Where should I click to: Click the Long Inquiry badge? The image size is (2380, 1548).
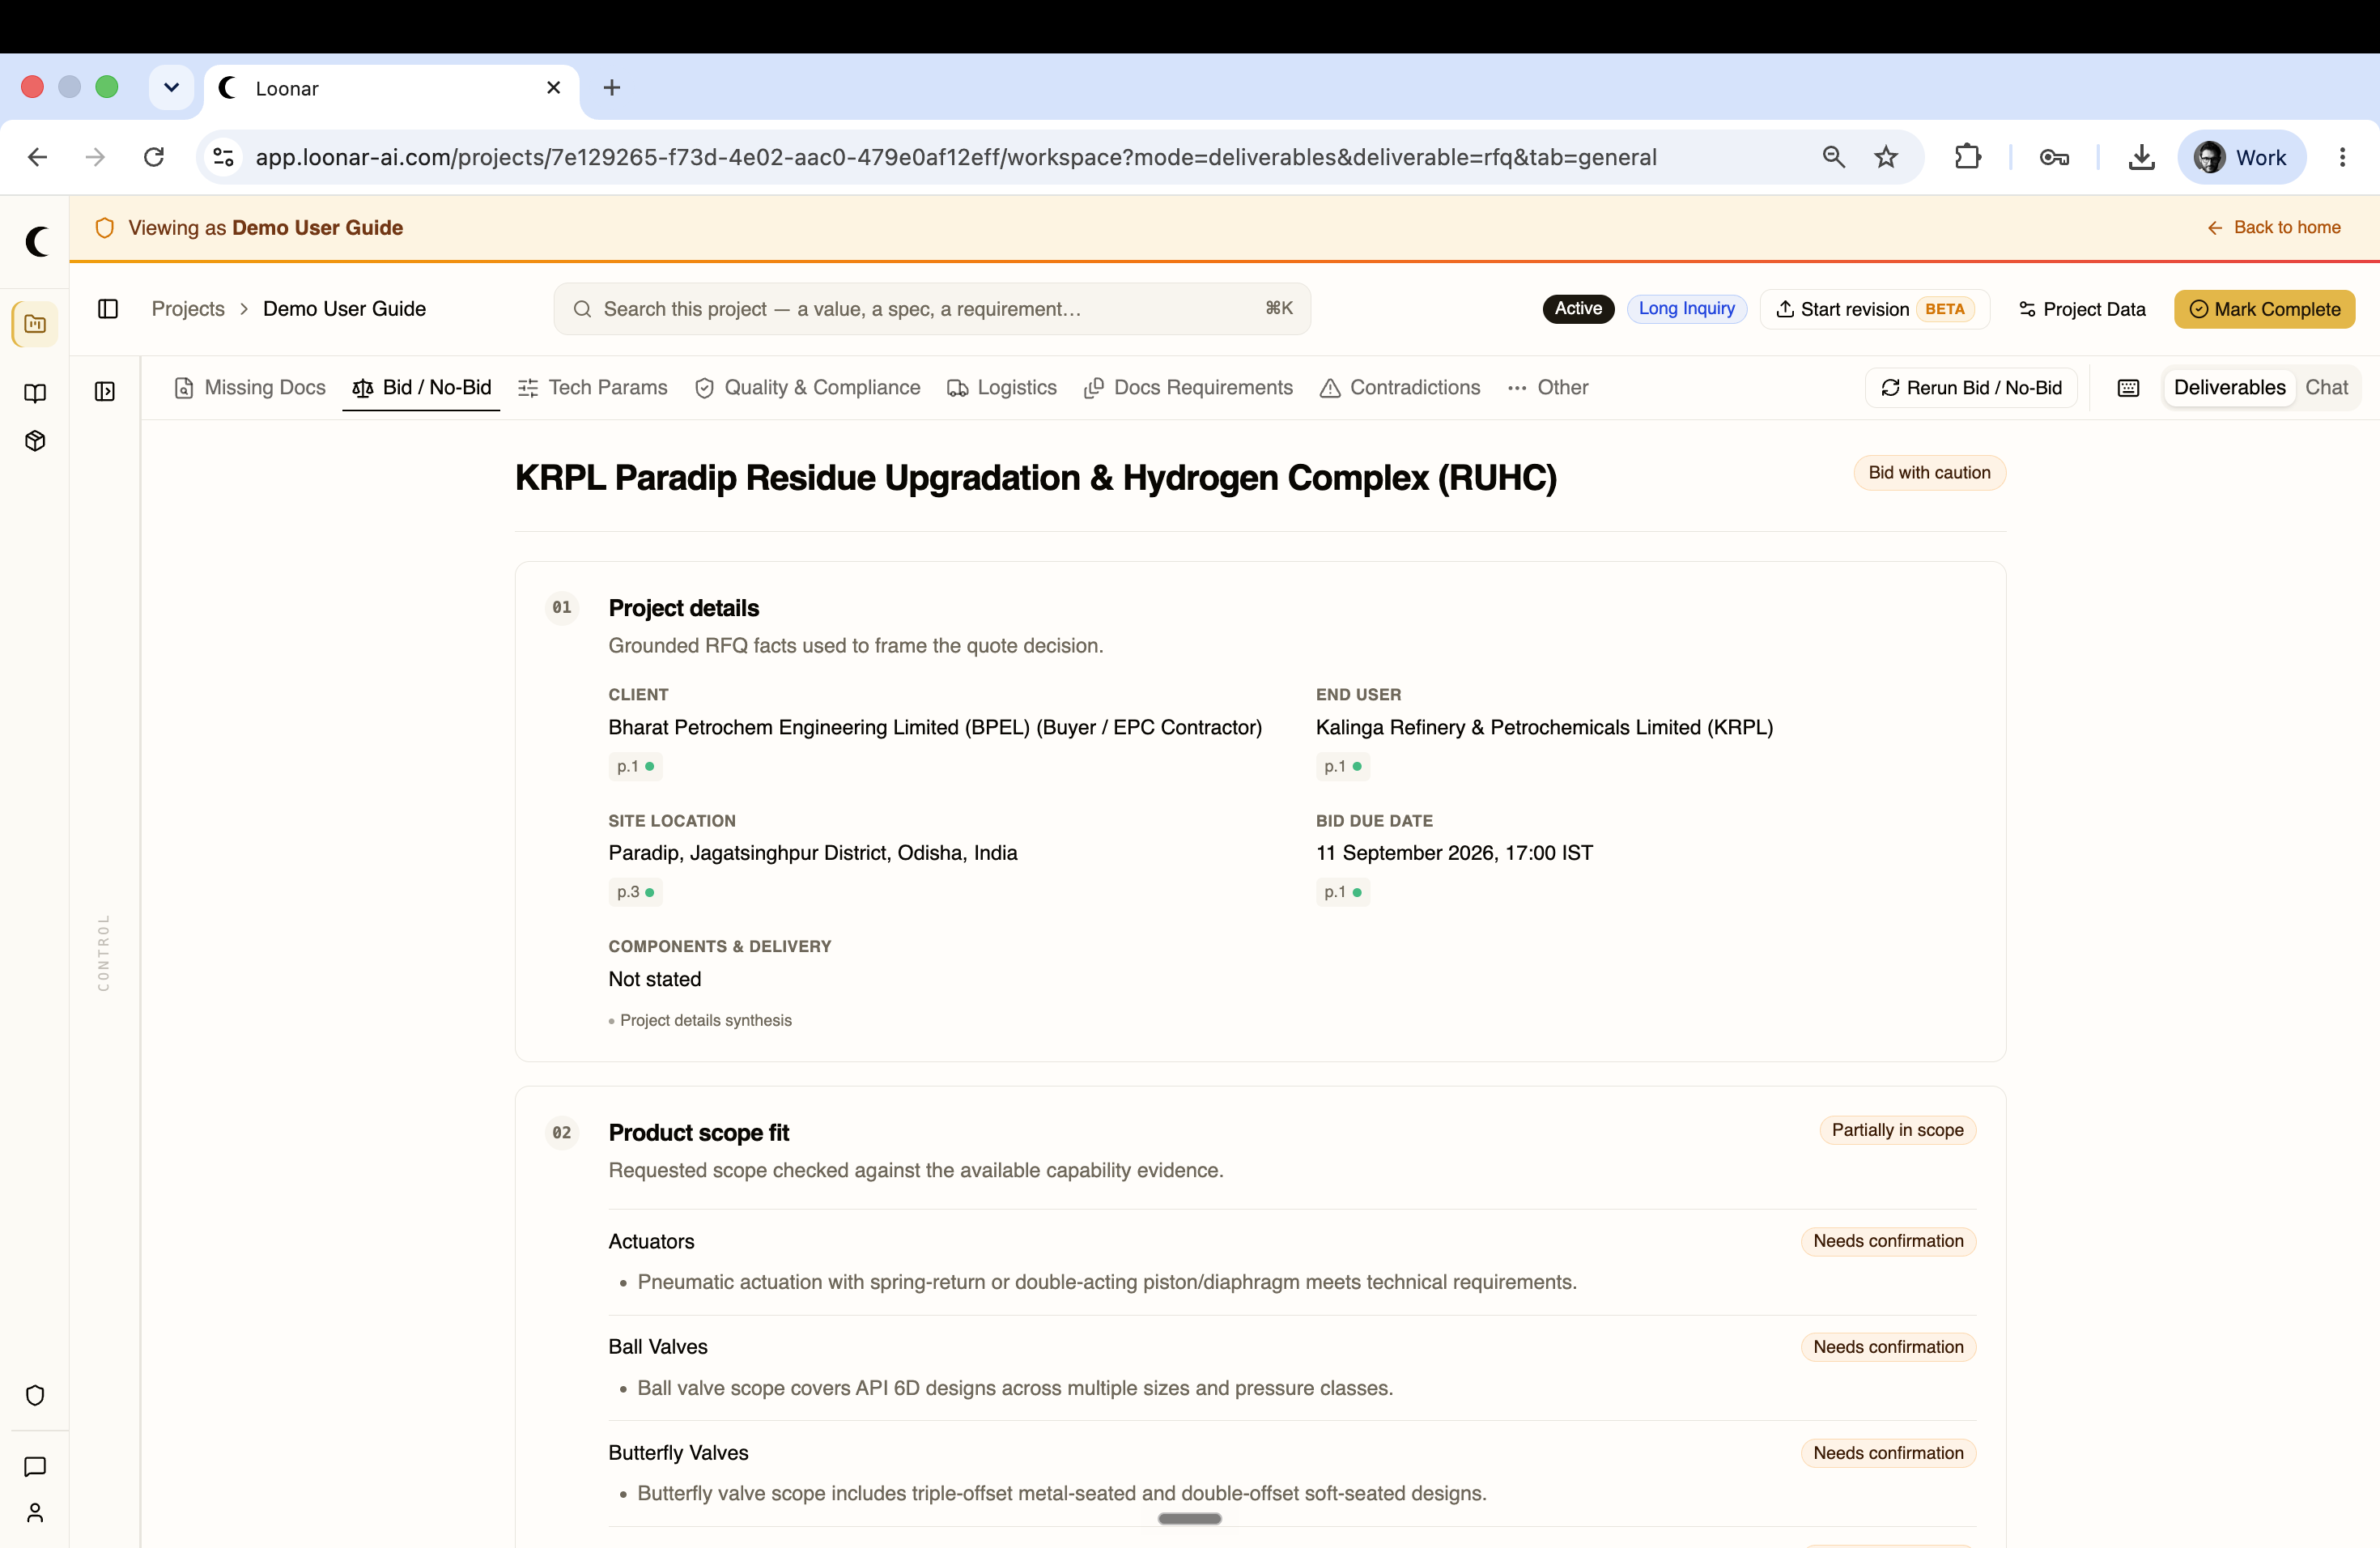pyautogui.click(x=1686, y=308)
